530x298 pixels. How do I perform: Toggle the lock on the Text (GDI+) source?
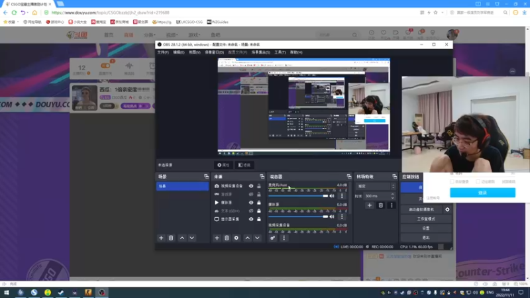coord(259,211)
